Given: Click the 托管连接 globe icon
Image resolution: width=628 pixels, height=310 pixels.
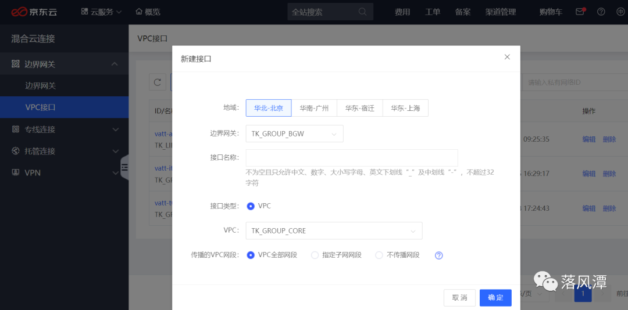Looking at the screenshot, I should click(16, 151).
